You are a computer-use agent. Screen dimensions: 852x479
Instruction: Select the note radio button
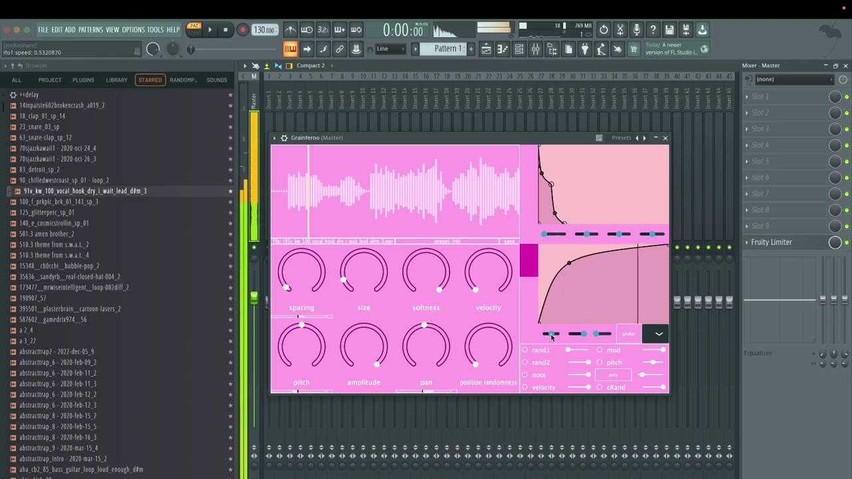click(525, 375)
